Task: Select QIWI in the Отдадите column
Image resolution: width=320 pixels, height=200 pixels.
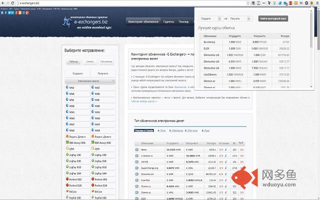Action: coord(77,149)
